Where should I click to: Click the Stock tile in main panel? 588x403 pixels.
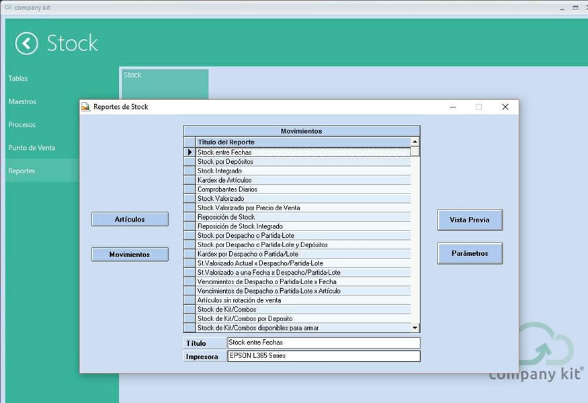[x=165, y=85]
